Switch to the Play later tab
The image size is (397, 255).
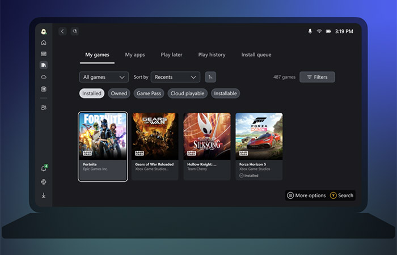click(x=171, y=55)
